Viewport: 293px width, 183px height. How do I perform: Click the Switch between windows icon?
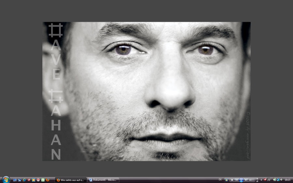coord(20,180)
